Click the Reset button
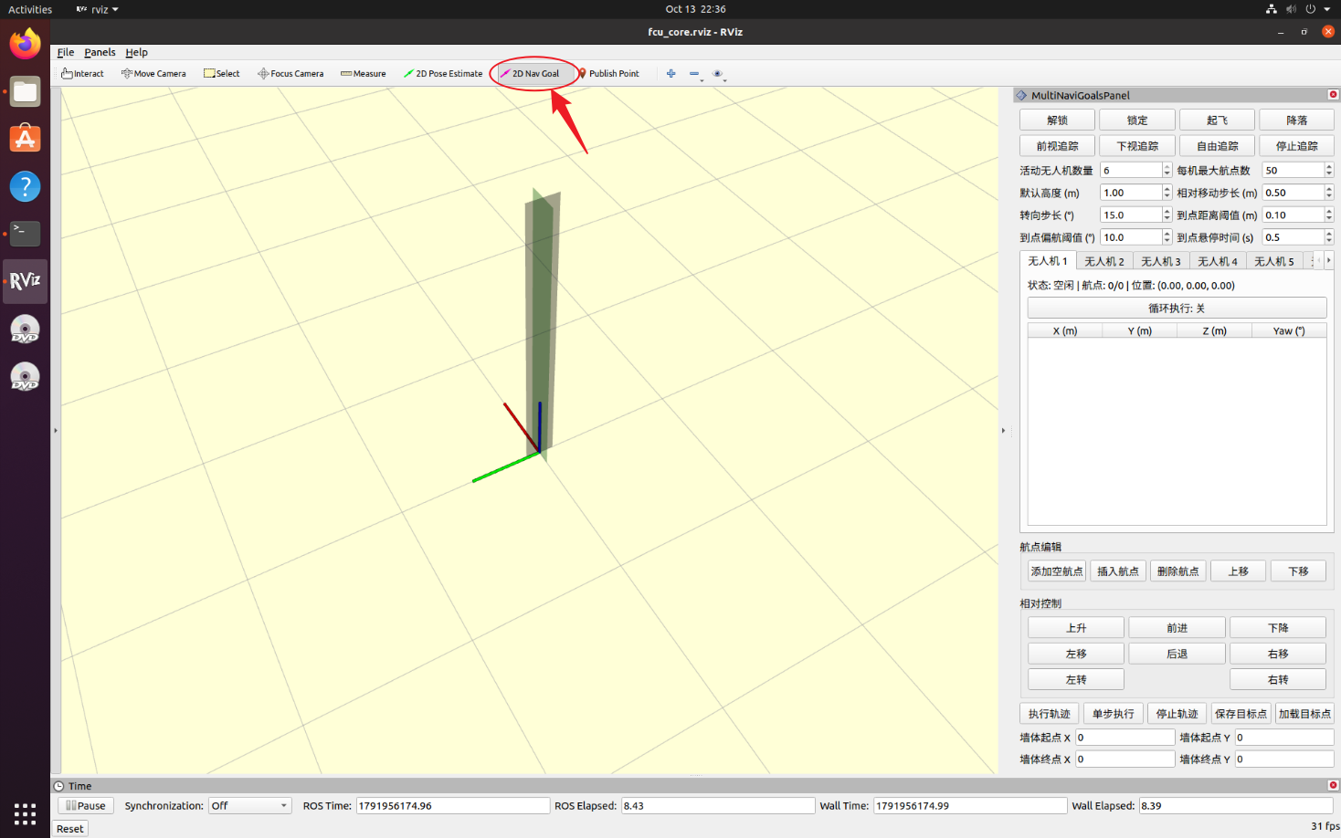The width and height of the screenshot is (1341, 838). [x=69, y=828]
